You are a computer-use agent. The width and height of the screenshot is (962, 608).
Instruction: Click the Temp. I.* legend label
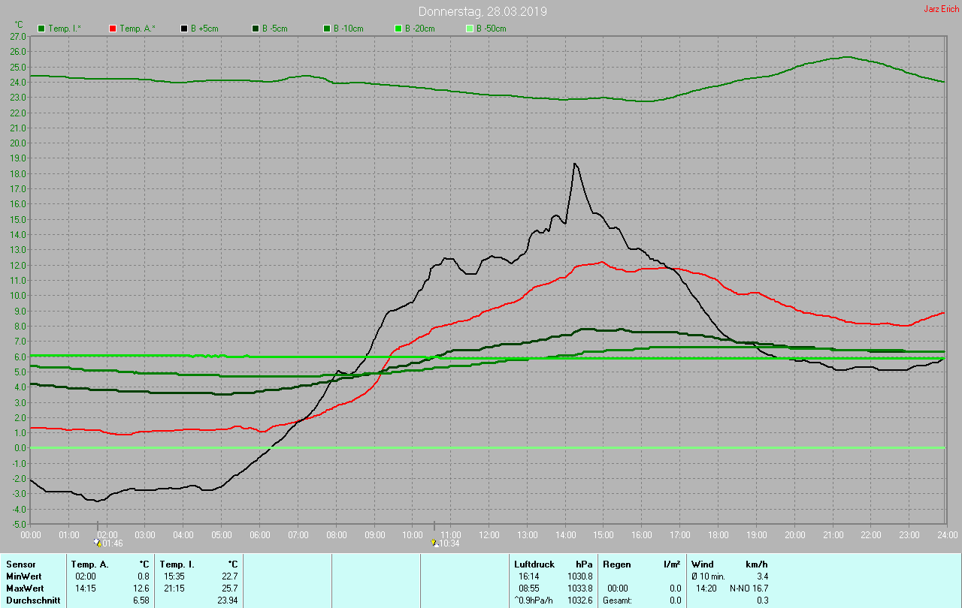coord(65,29)
